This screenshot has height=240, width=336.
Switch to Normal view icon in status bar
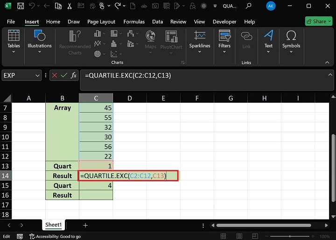(x=223, y=236)
